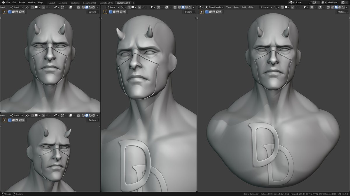Choose extend-selection mode icon in right viewport
Viewport: 350px width, 196px height.
(211, 12)
